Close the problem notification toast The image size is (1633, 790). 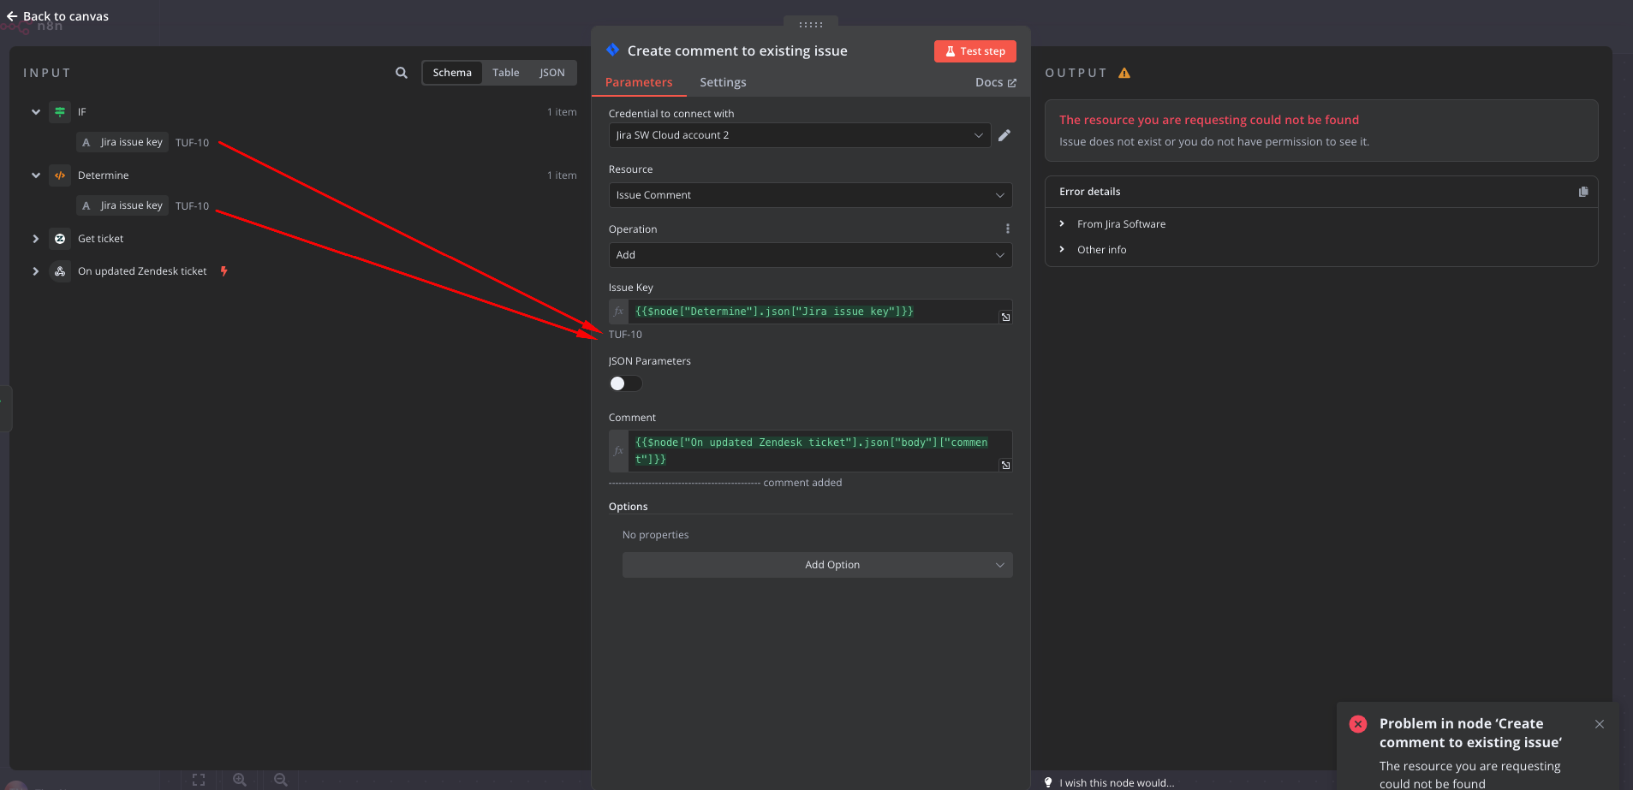[x=1600, y=724]
